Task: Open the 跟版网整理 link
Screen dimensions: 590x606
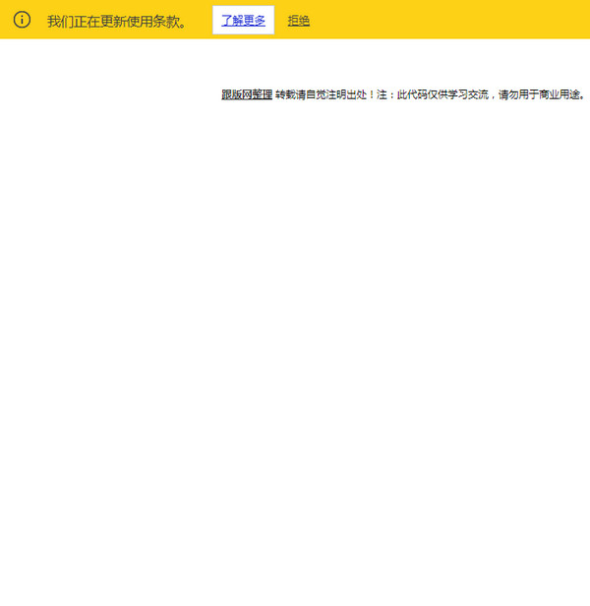Action: click(x=247, y=95)
